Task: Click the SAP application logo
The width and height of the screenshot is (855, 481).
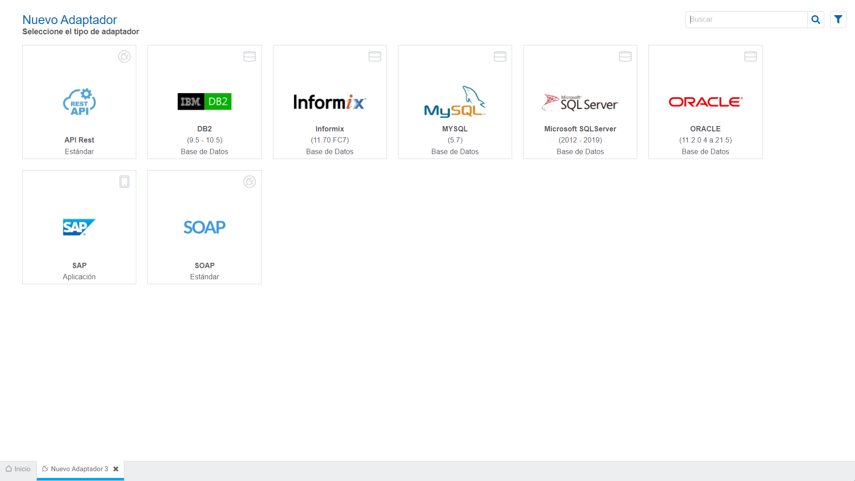Action: pos(79,227)
